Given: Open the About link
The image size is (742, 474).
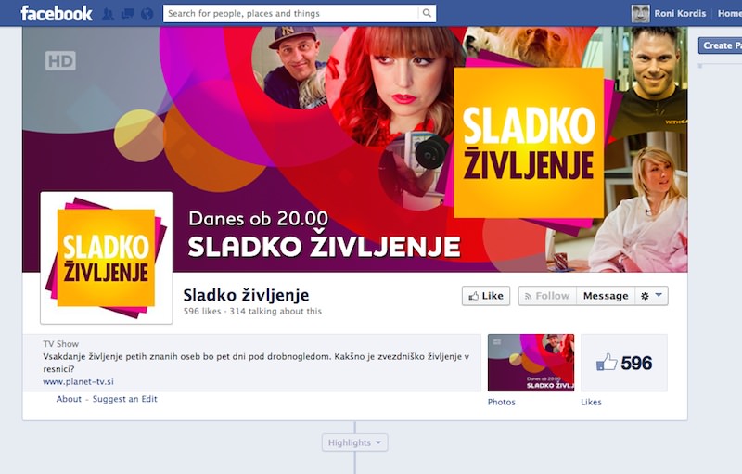Looking at the screenshot, I should coord(69,399).
